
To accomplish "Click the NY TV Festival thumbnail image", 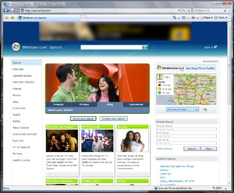I will [x=97, y=141].
